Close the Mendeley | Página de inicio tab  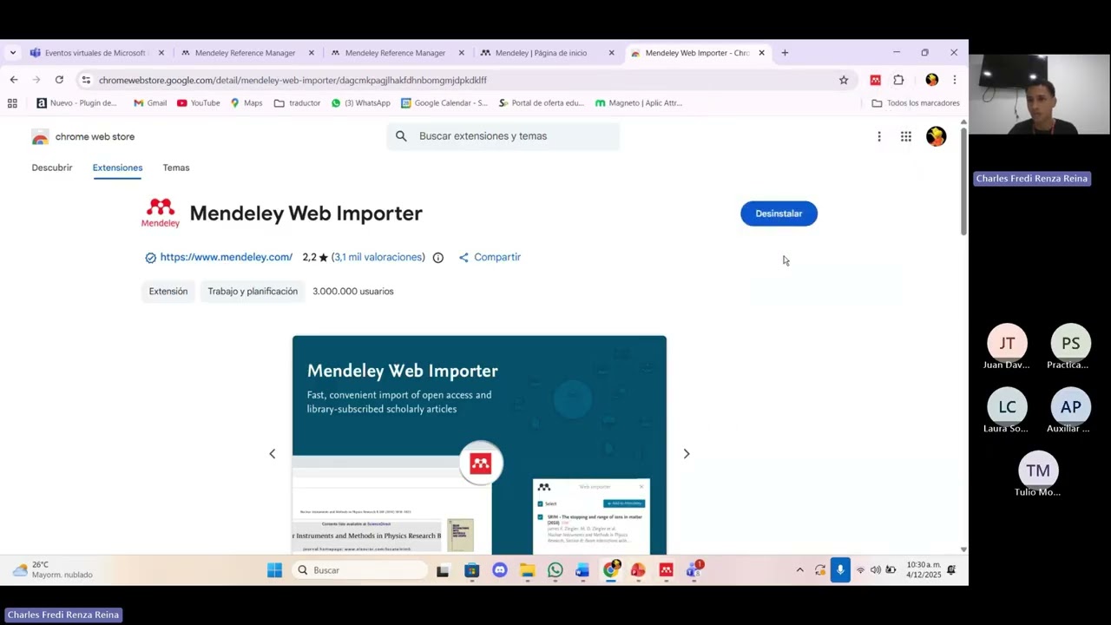611,53
